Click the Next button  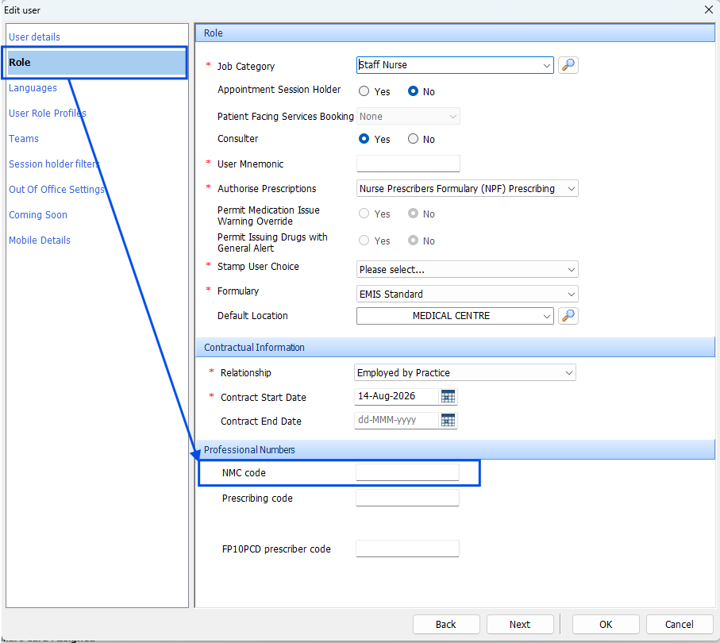click(x=520, y=624)
